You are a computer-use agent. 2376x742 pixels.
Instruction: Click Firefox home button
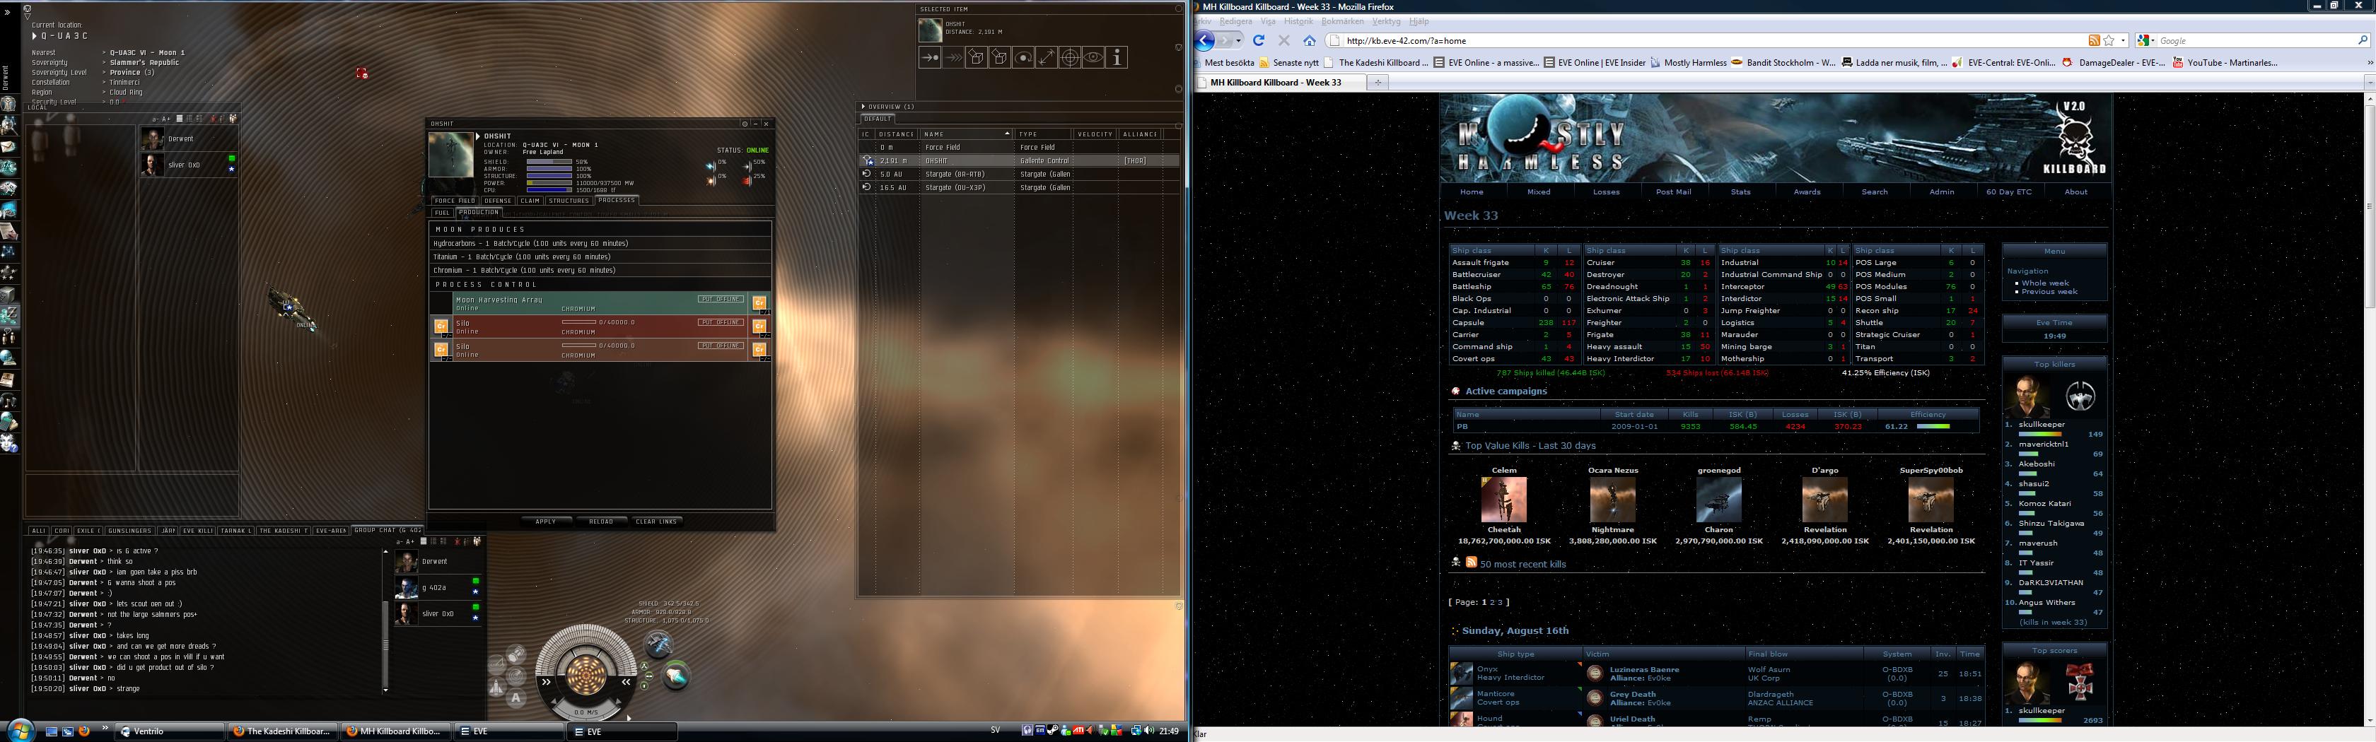tap(1310, 40)
